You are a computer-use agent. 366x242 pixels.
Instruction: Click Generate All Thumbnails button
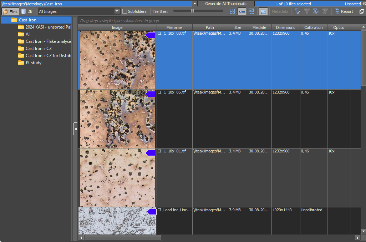[226, 4]
